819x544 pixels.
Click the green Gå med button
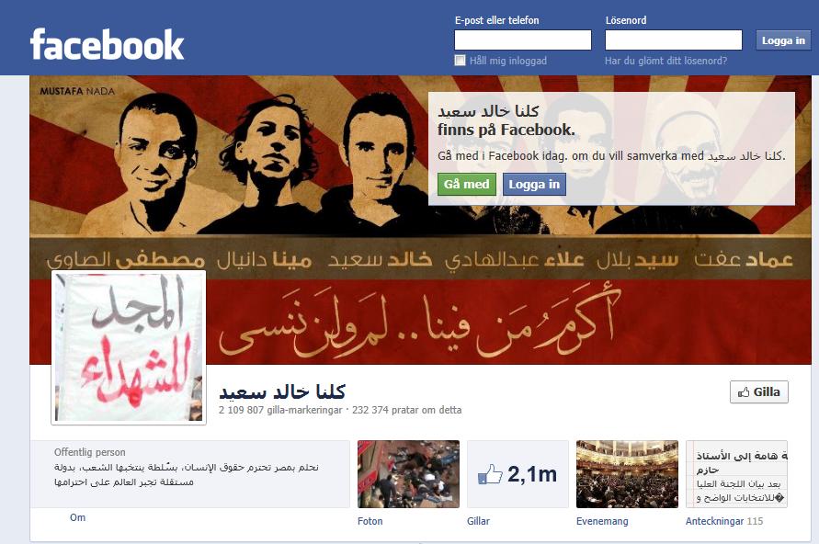[x=466, y=185]
